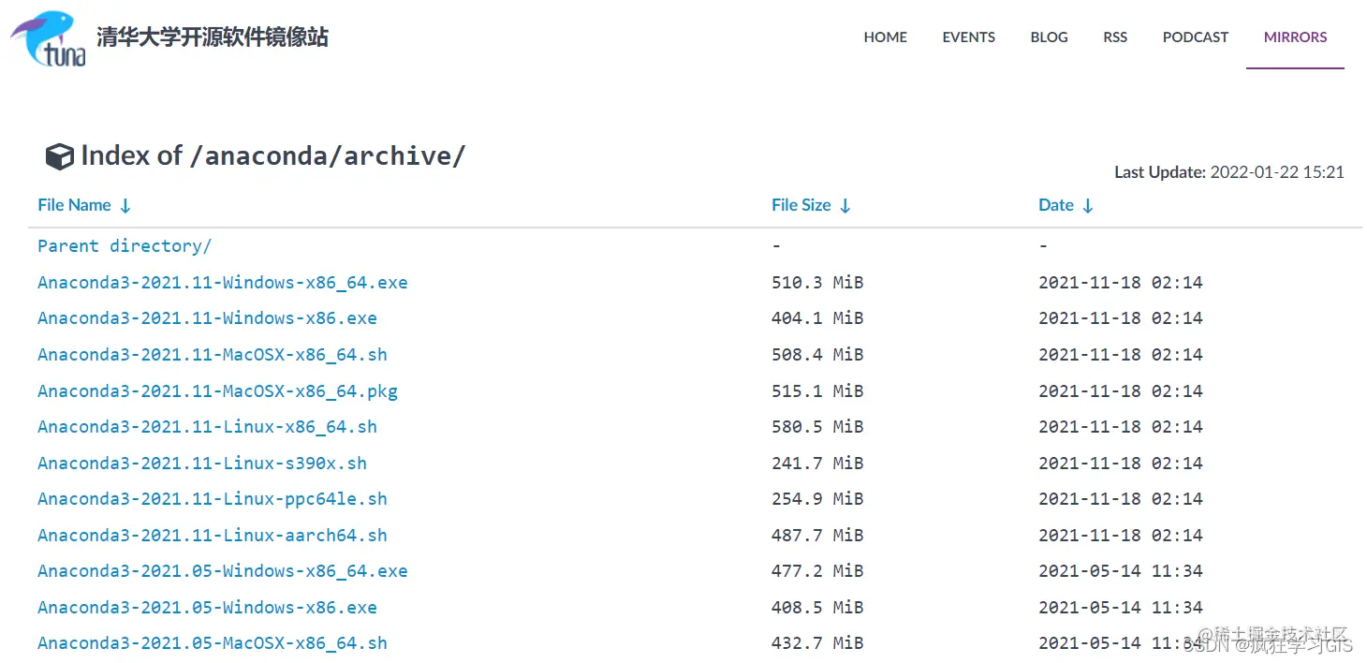The height and width of the screenshot is (663, 1367).
Task: Click the TUNA fish logo
Action: pos(48,39)
